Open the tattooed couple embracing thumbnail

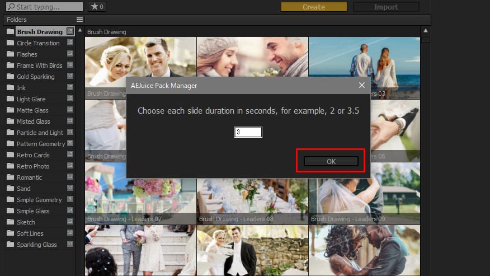pyautogui.click(x=364, y=250)
